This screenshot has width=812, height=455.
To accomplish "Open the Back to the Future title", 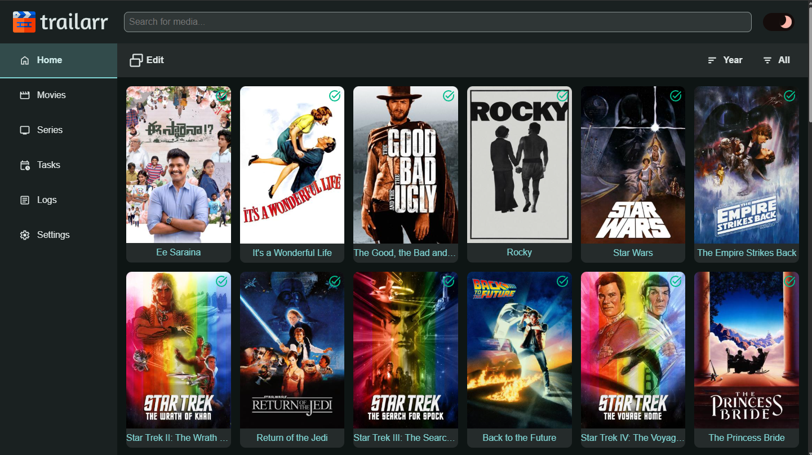I will pyautogui.click(x=520, y=438).
